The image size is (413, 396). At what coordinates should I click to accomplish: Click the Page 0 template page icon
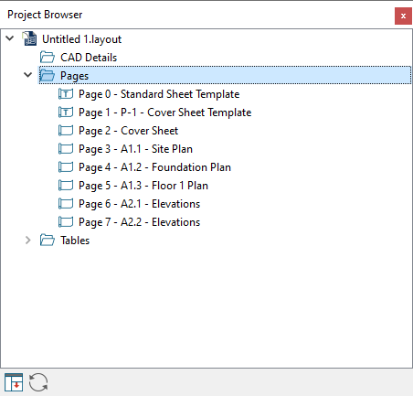66,94
